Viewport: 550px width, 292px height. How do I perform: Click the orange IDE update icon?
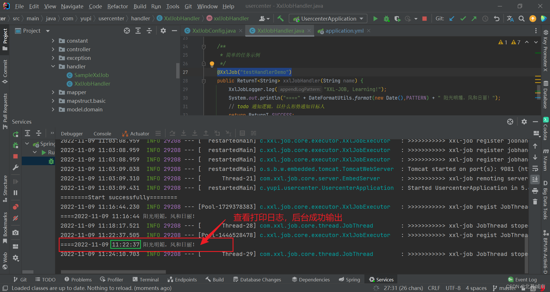coord(533,19)
